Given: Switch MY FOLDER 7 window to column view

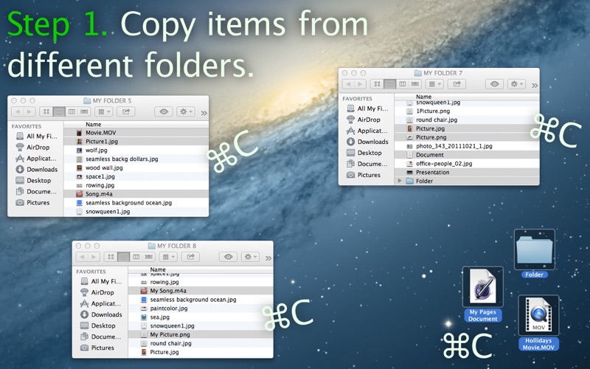Looking at the screenshot, I should [402, 84].
